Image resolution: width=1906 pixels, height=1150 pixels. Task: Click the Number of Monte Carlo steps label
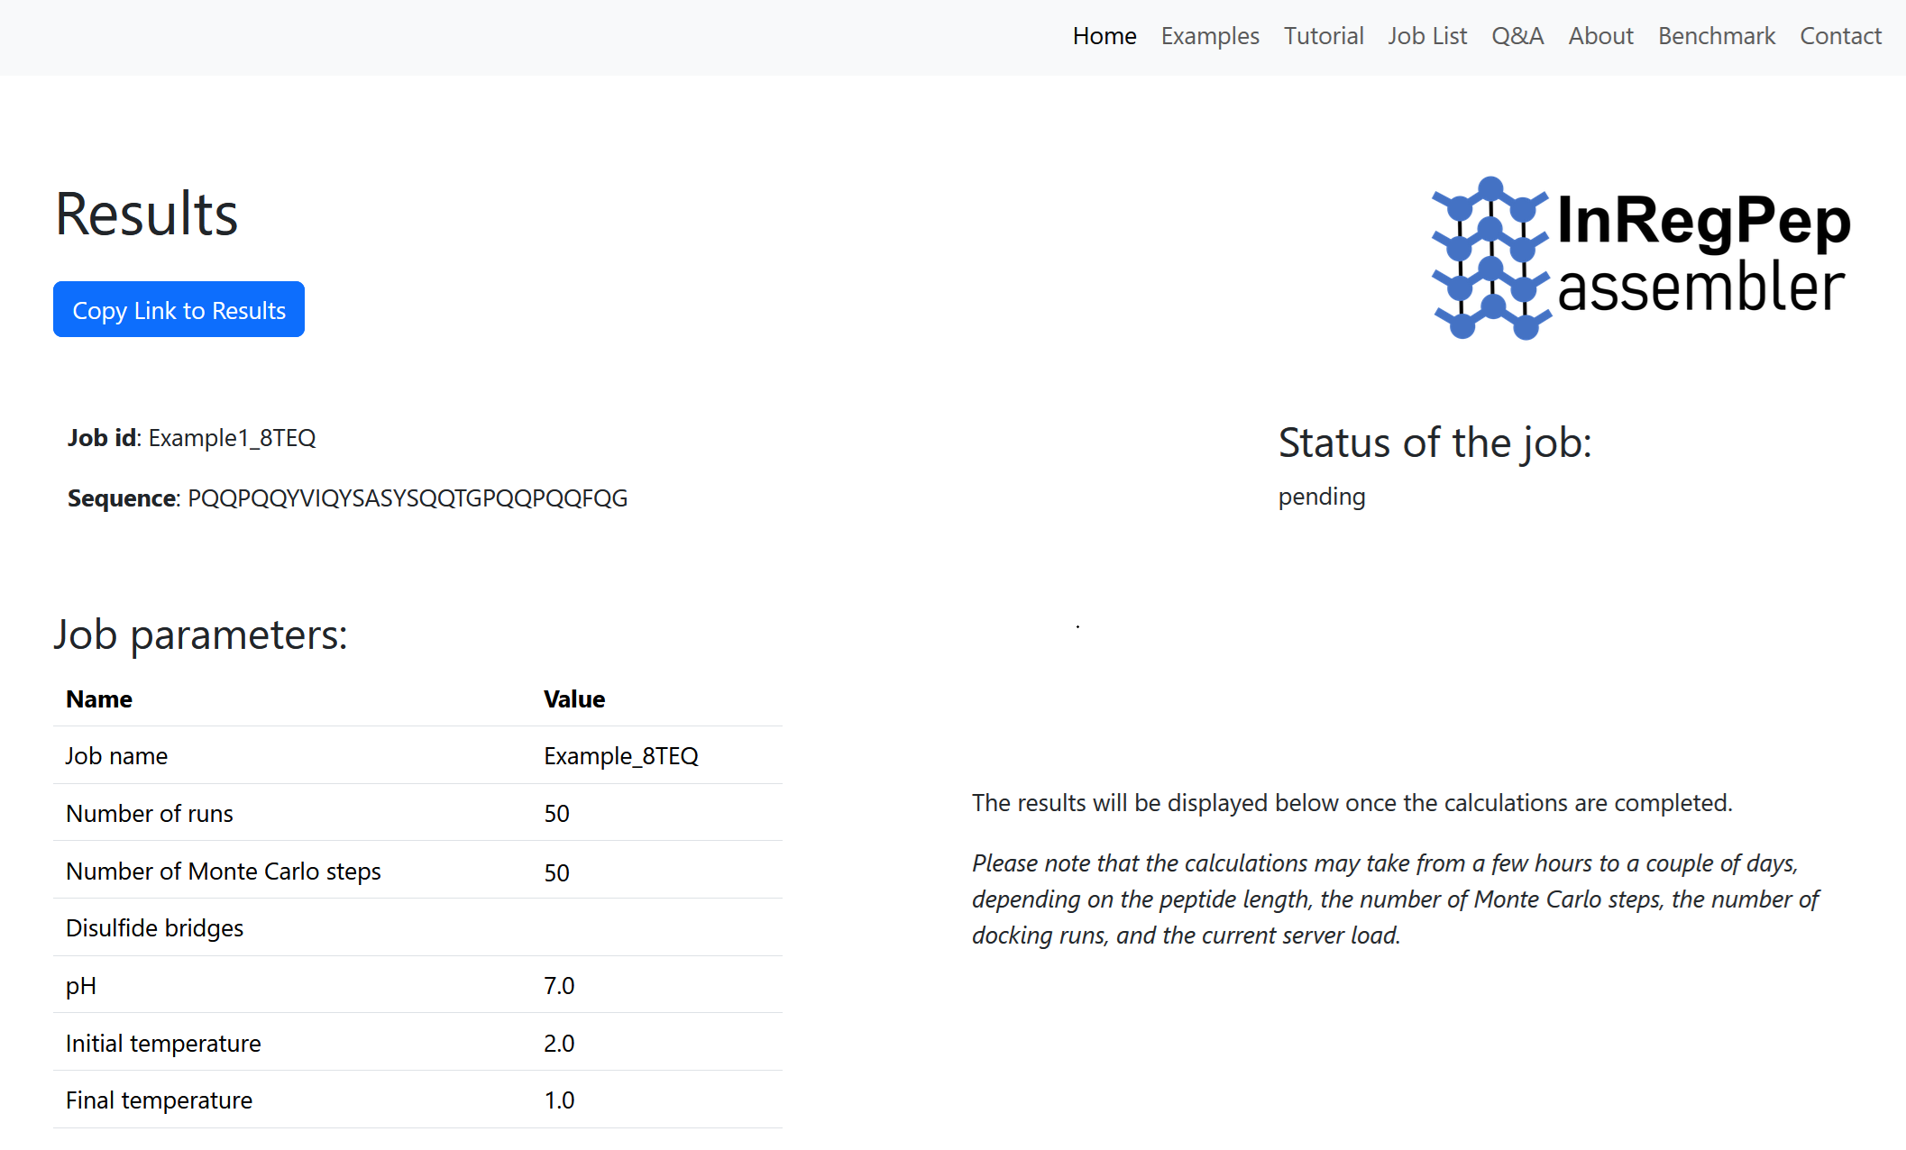click(224, 872)
